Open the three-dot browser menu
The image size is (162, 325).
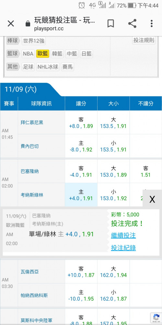(151, 23)
